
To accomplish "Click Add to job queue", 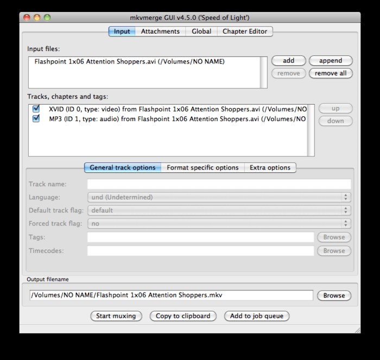I will pyautogui.click(x=257, y=316).
